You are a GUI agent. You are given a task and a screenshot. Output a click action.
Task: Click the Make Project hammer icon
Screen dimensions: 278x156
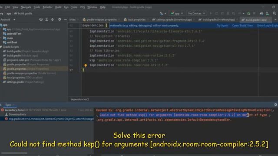[161, 13]
